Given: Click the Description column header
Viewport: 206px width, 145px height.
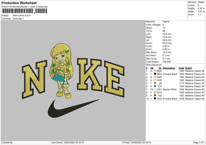Looking at the screenshot, I should point(169,68).
